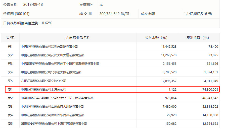Viewport: 225px width, 132px height.
Task: Click buy amount 7,896,357
Action: pyautogui.click(x=169, y=81)
